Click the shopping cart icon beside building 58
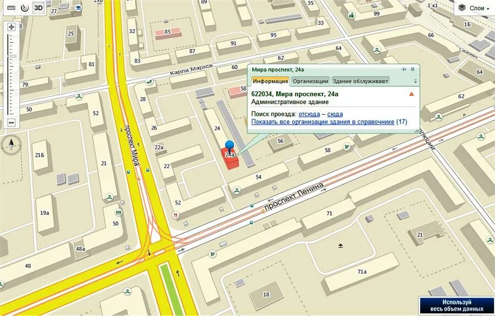The image size is (495, 316). pyautogui.click(x=346, y=146)
